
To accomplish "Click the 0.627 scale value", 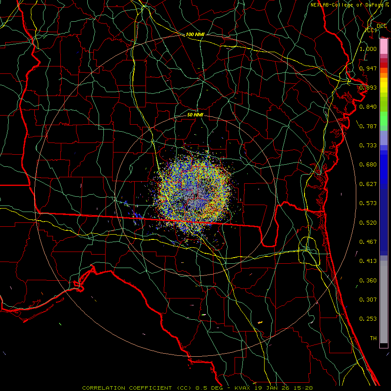I will [368, 184].
